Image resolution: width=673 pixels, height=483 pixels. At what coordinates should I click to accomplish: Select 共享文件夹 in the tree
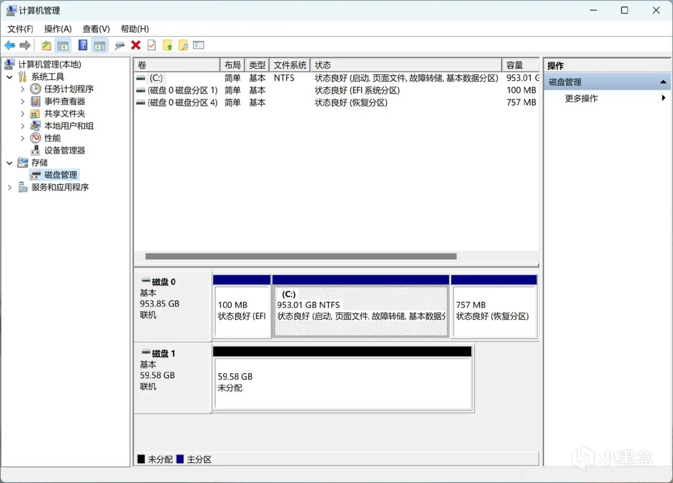65,114
